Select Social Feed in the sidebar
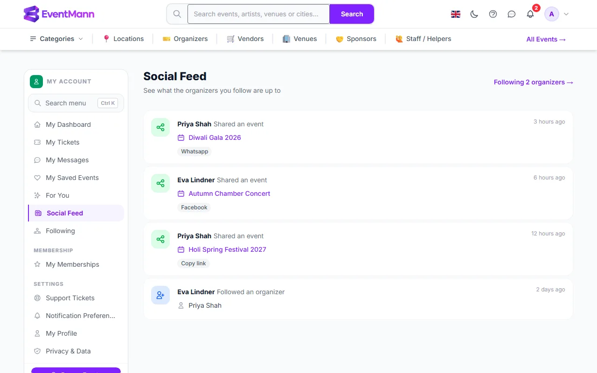Image resolution: width=597 pixels, height=373 pixels. 76,213
